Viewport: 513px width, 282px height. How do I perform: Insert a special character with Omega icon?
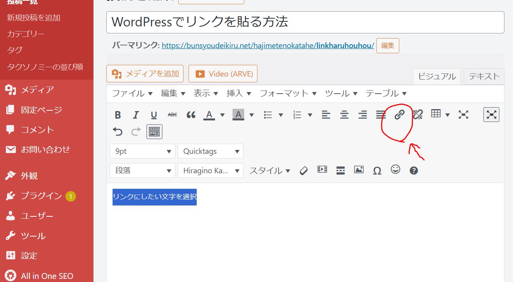(377, 171)
